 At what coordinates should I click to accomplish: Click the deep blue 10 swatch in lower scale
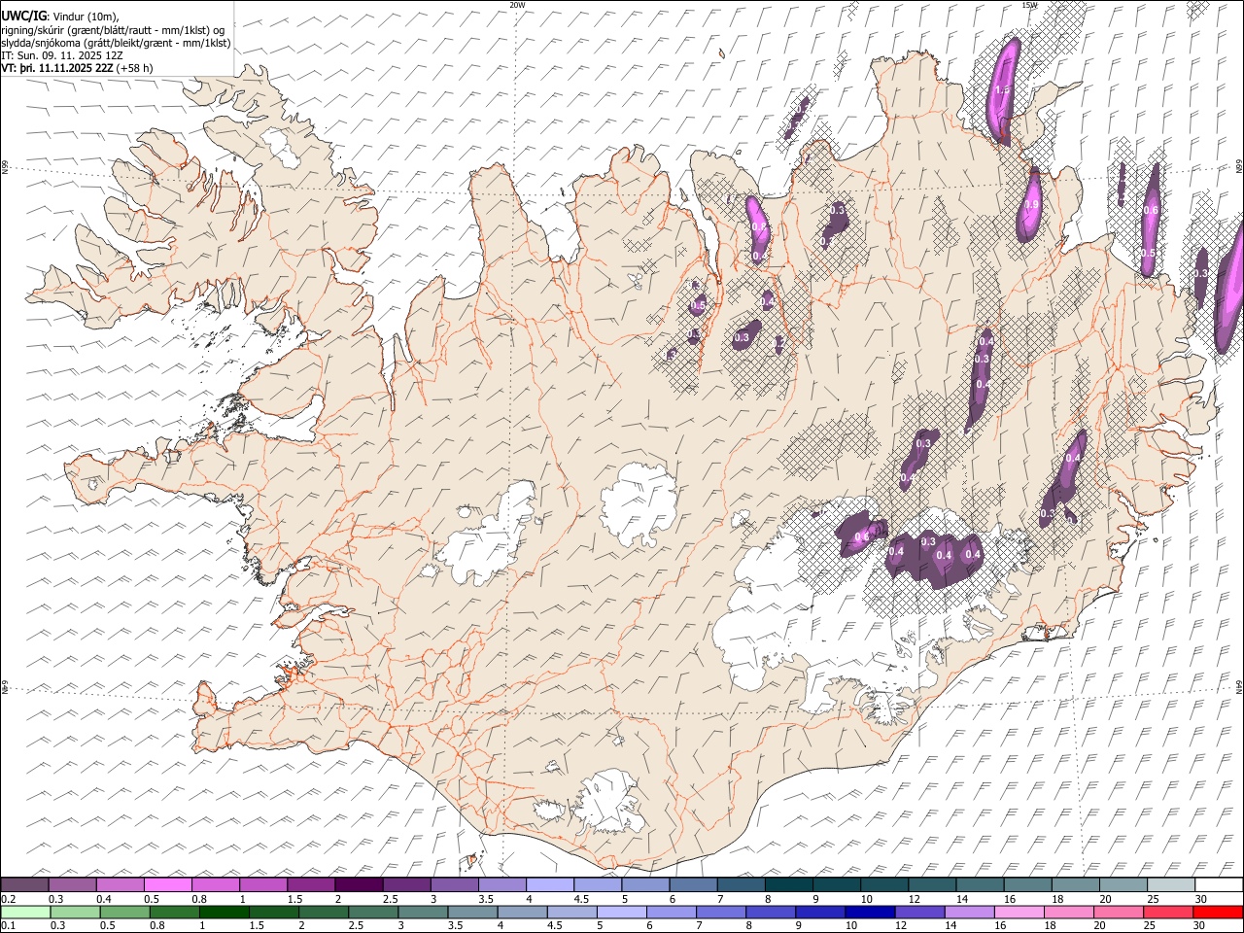pos(870,912)
